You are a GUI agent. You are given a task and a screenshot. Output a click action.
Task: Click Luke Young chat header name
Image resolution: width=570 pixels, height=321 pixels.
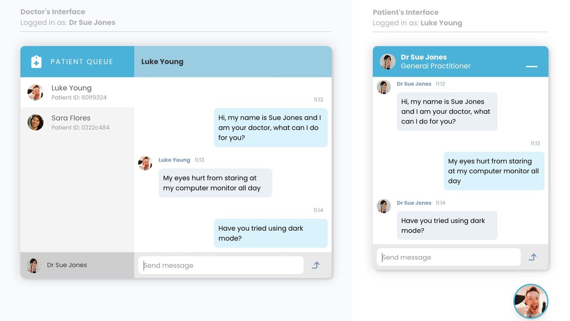pyautogui.click(x=162, y=62)
